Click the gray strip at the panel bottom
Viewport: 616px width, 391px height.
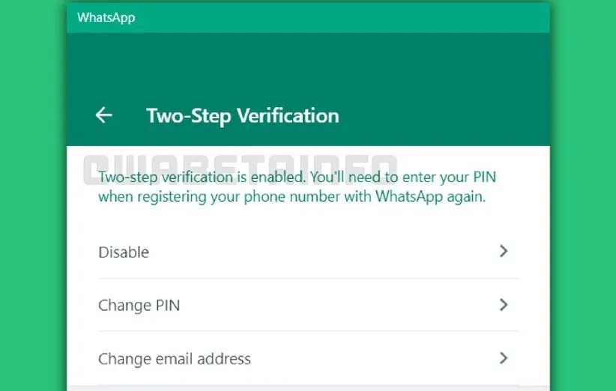pos(307,389)
